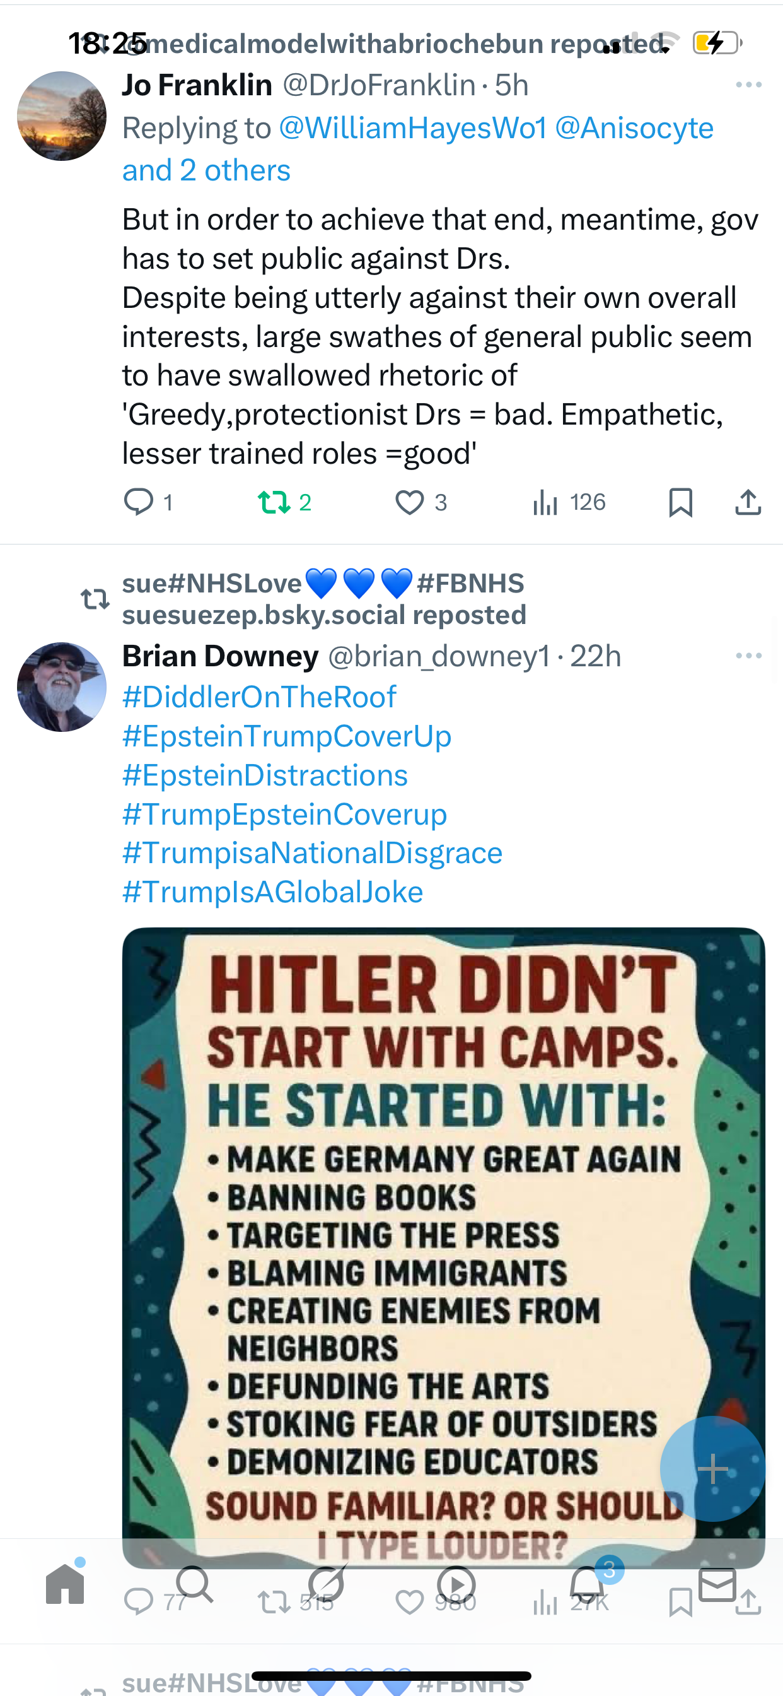Toggle repost on Jo Franklin's tweet

point(274,503)
